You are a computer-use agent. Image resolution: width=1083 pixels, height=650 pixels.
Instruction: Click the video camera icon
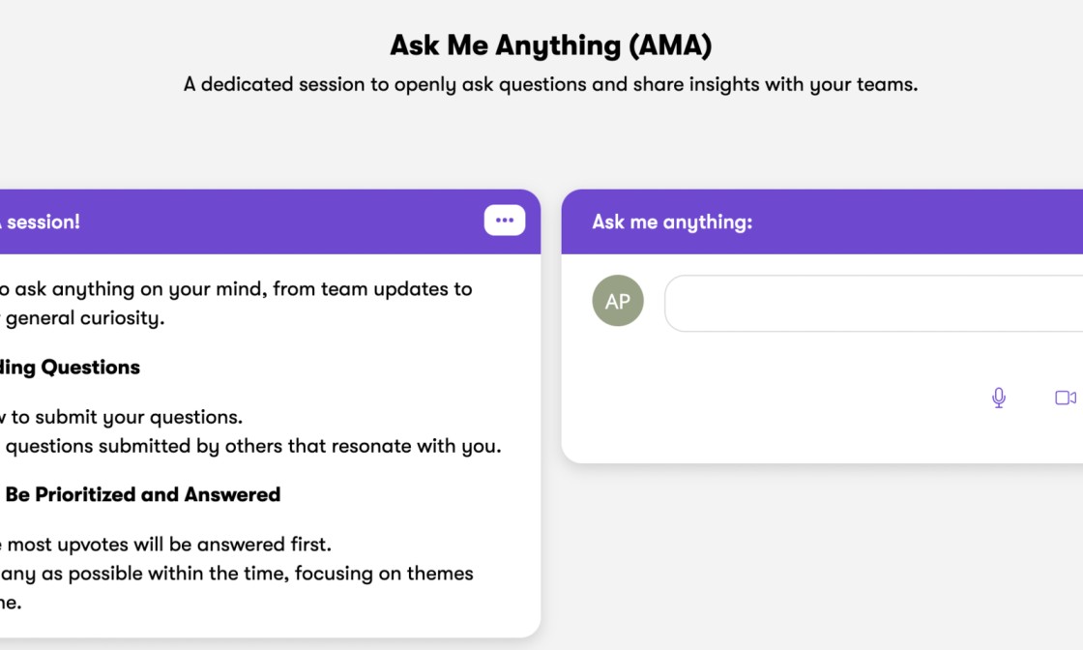tap(1065, 398)
